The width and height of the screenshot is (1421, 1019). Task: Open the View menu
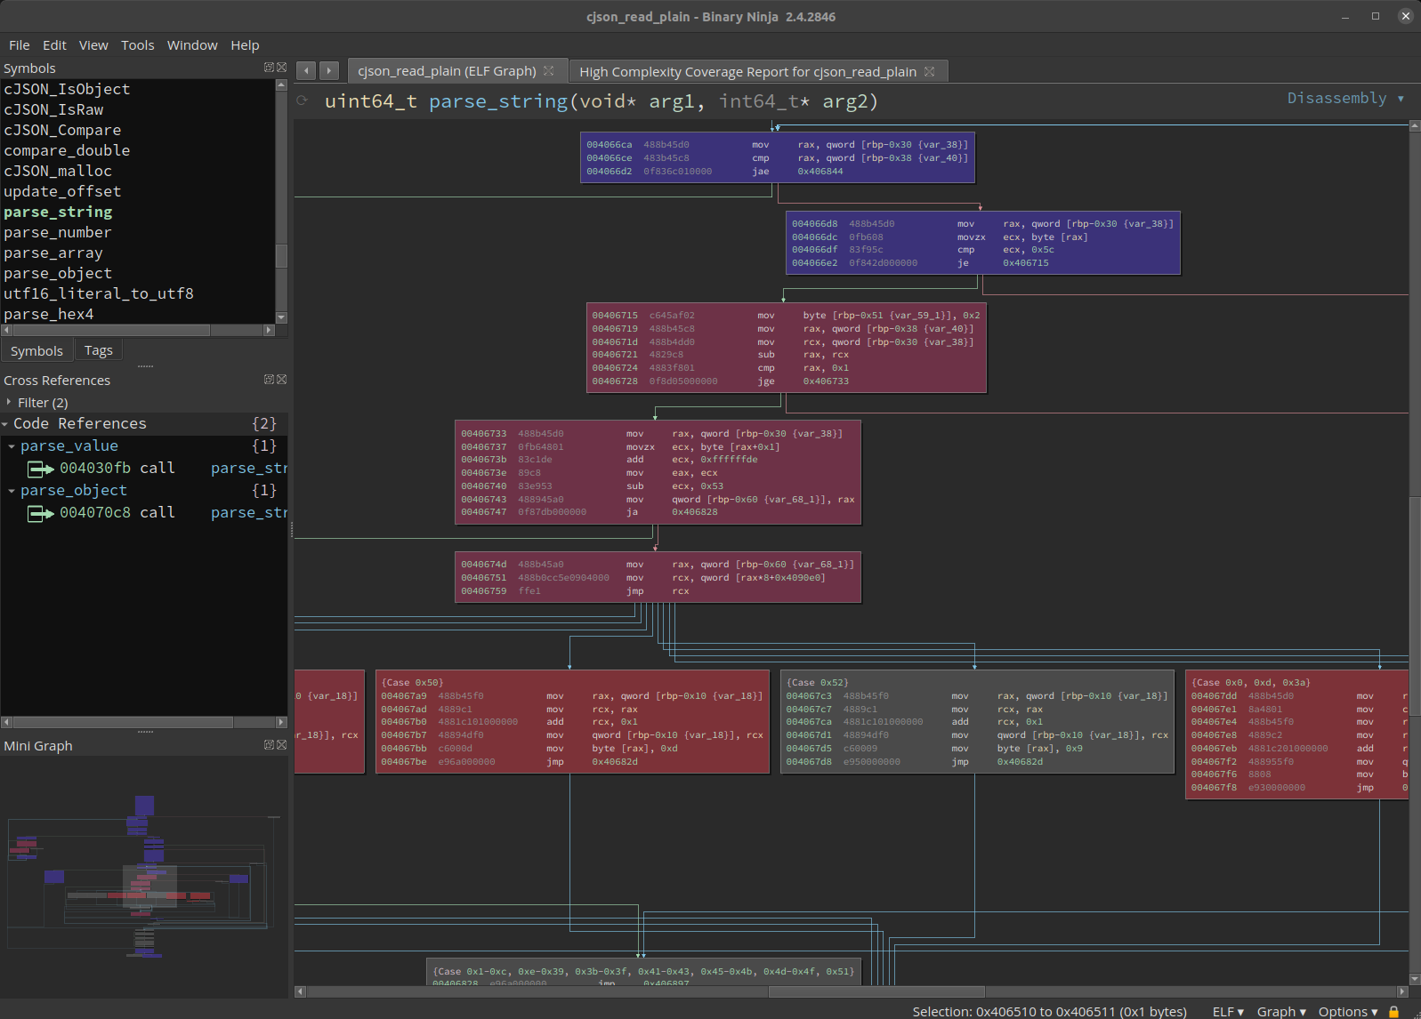[x=93, y=45]
